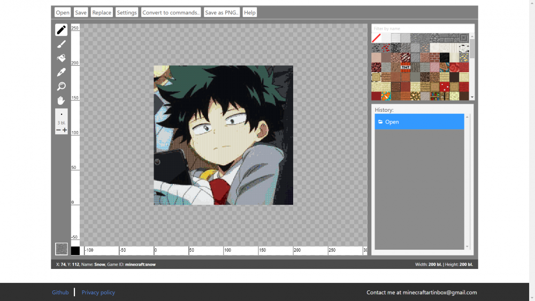Pick the chiseled stone bricks block
Image resolution: width=535 pixels, height=301 pixels.
pos(464,38)
